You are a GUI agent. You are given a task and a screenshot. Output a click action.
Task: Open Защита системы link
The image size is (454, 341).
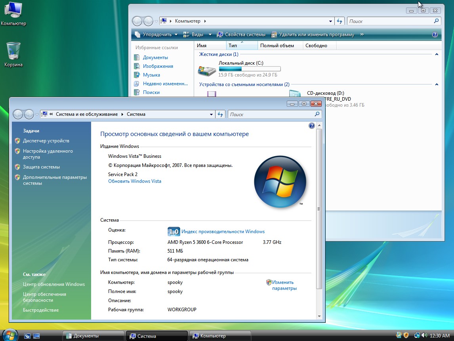(42, 167)
